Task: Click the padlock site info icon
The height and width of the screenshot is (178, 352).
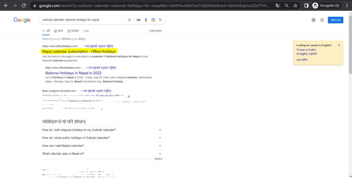Action: (x=35, y=6)
